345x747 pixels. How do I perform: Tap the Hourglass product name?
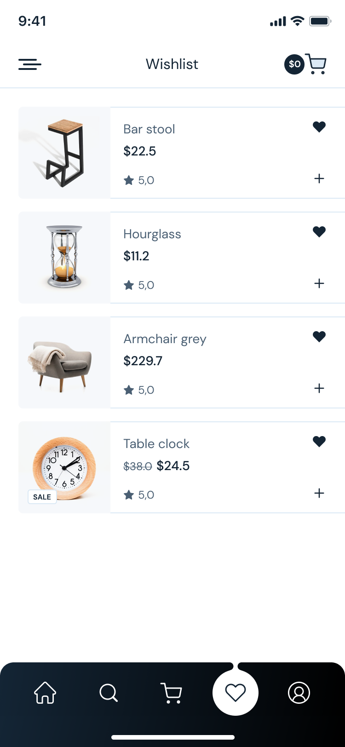coord(152,234)
